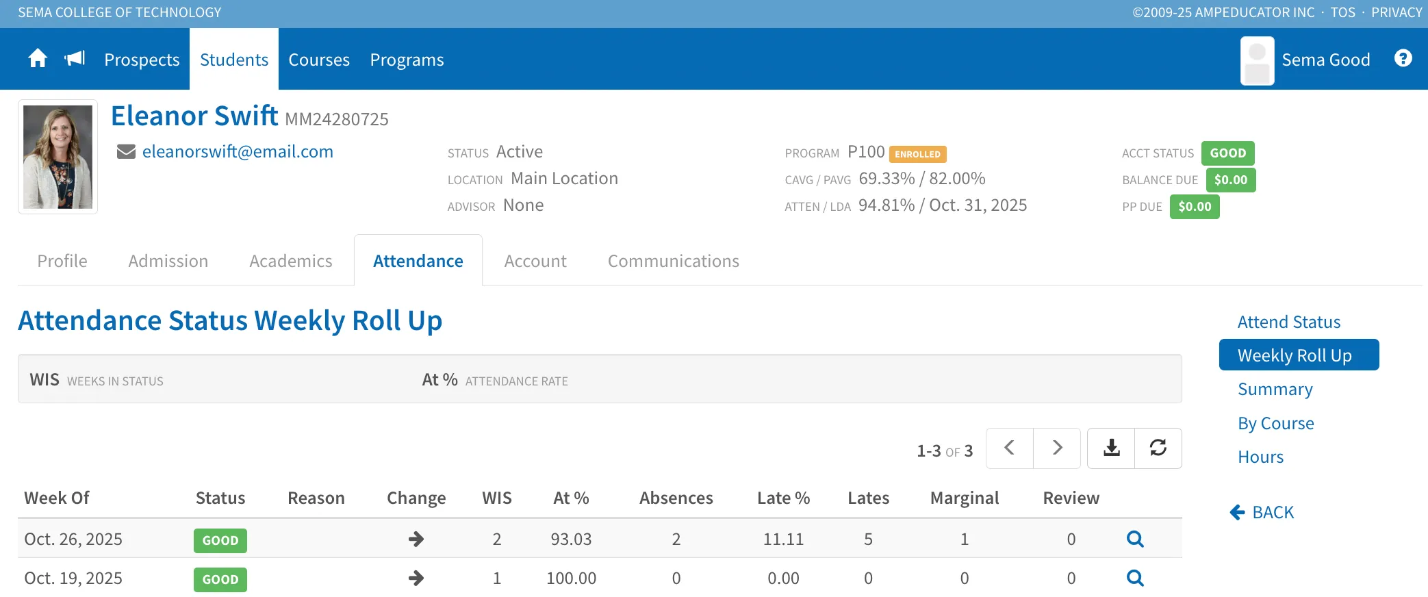The width and height of the screenshot is (1428, 597).
Task: Click the green GOOD account status badge
Action: click(x=1228, y=153)
